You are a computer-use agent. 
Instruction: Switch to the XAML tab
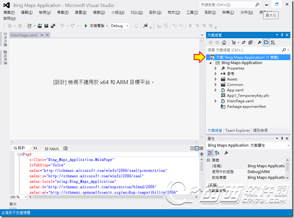tap(52, 149)
